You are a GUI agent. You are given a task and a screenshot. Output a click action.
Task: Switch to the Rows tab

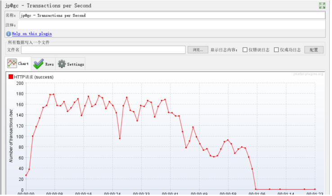(43, 64)
